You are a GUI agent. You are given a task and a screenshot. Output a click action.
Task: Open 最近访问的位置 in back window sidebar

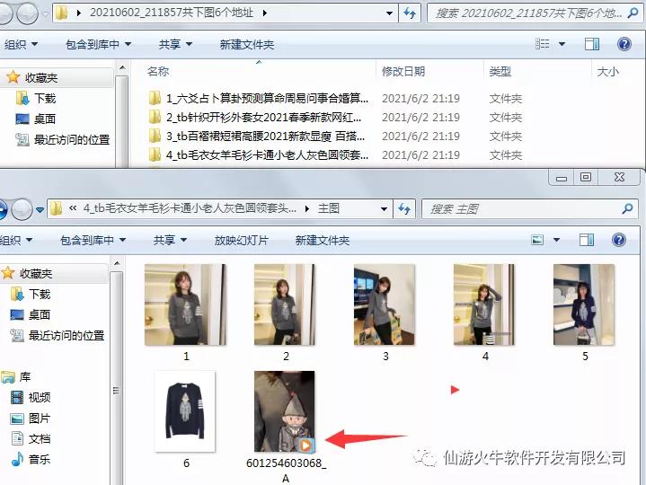tap(63, 140)
